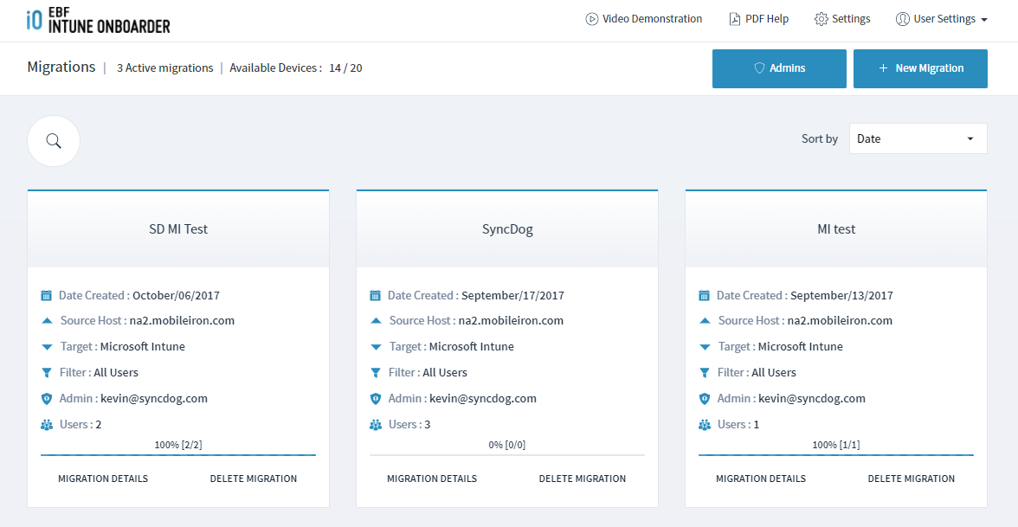The height and width of the screenshot is (527, 1018).
Task: Delete the SyncDog migration
Action: point(583,479)
